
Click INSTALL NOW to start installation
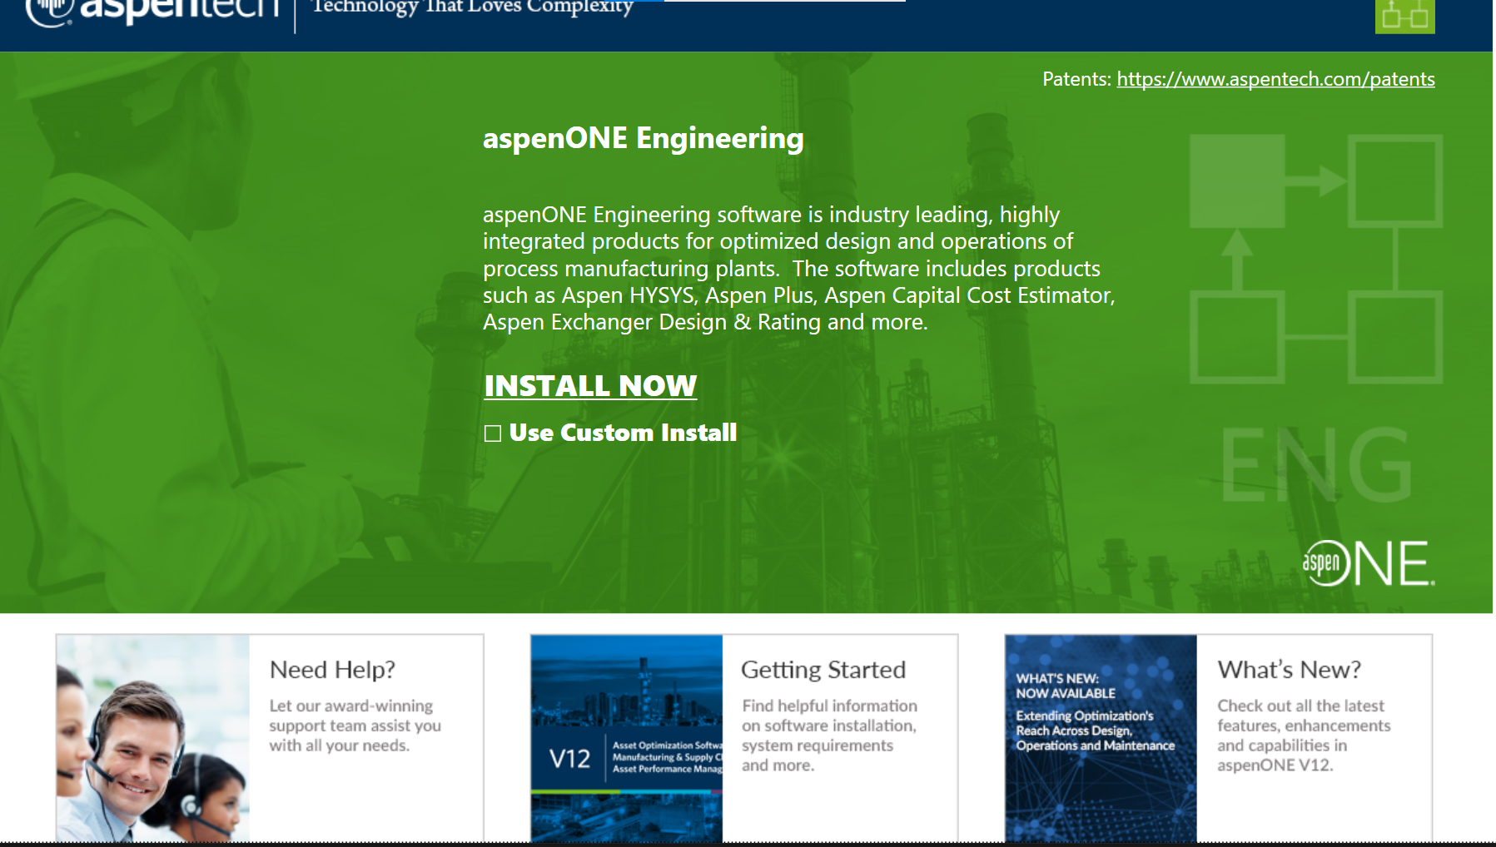590,386
